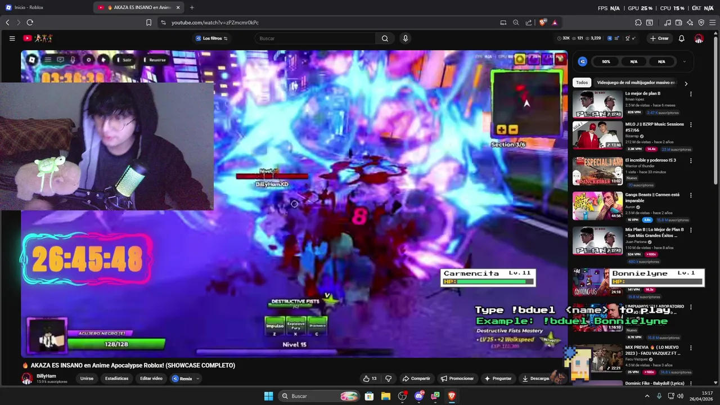Click the 50% score pill
Image resolution: width=720 pixels, height=405 pixels.
tap(606, 61)
